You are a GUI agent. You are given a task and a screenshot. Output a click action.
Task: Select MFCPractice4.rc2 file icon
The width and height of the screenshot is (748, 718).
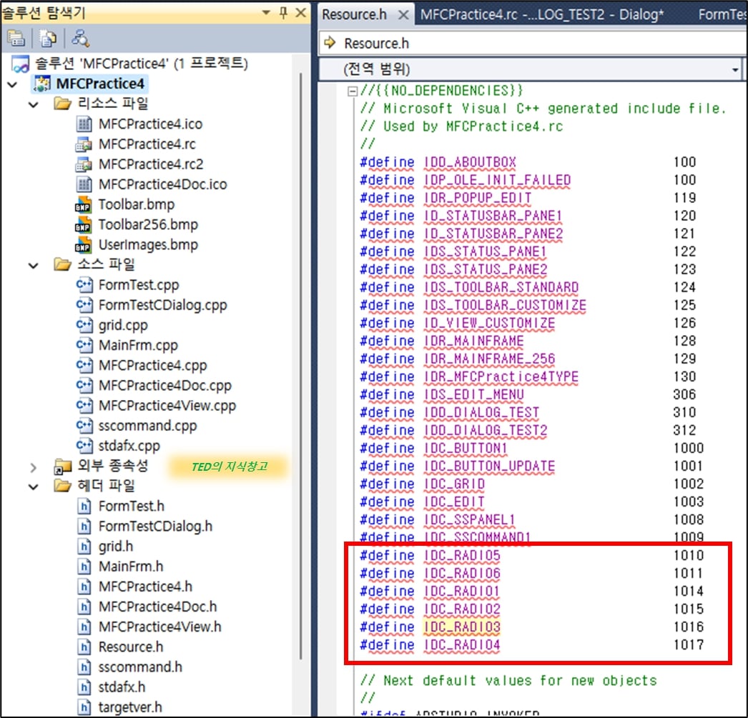tap(84, 164)
